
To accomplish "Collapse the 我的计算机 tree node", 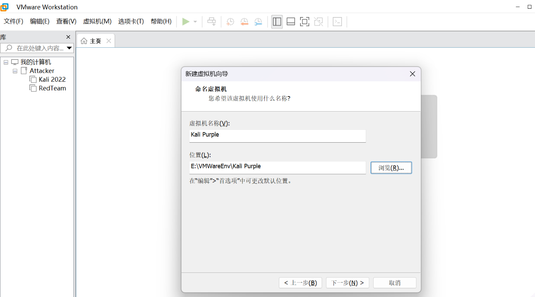I will coord(6,62).
